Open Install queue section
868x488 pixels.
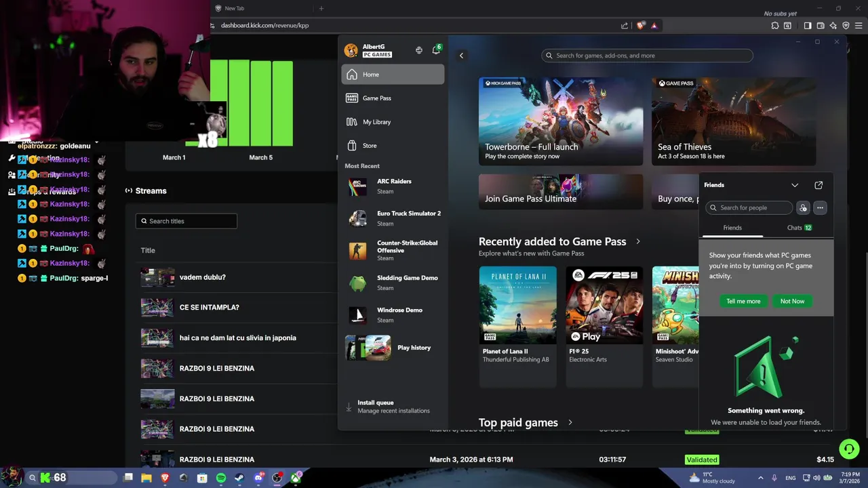tap(393, 407)
